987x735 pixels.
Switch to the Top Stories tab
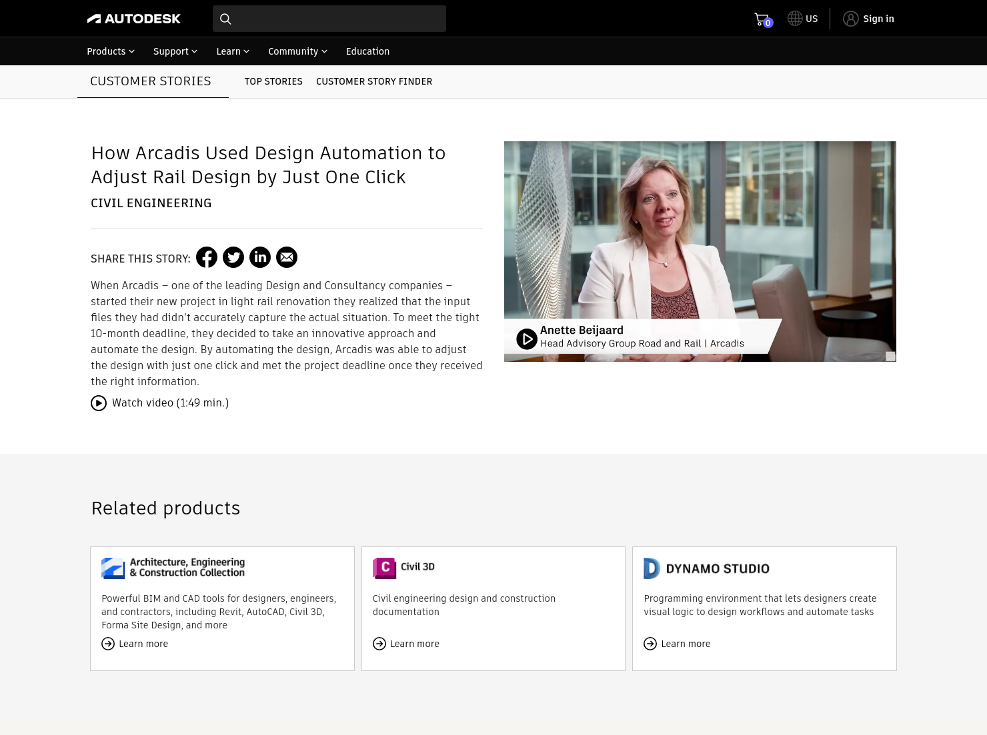click(x=273, y=81)
